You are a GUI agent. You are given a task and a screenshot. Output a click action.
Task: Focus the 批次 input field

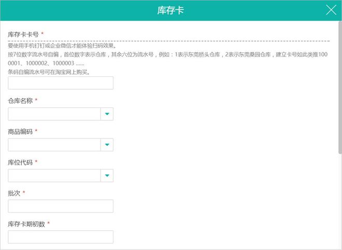point(61,206)
